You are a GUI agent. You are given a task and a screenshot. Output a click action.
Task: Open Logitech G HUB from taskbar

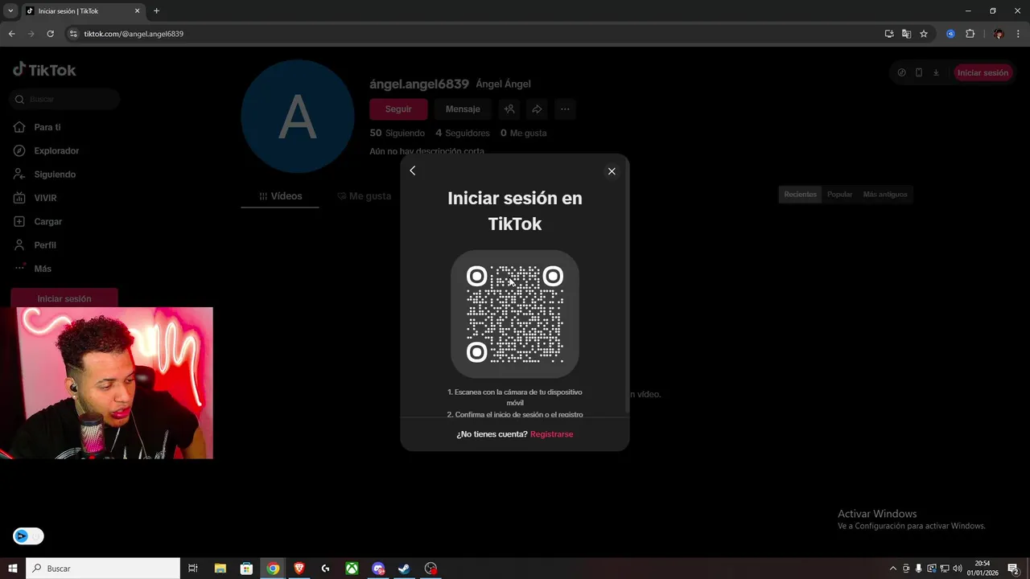click(x=325, y=569)
